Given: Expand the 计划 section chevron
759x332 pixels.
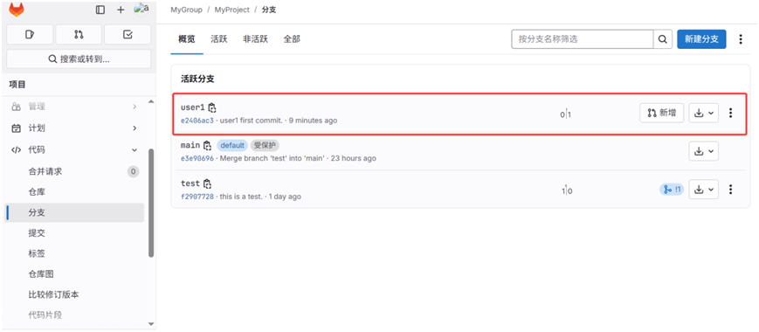Looking at the screenshot, I should pyautogui.click(x=135, y=128).
